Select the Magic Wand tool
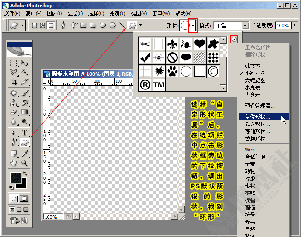The height and width of the screenshot is (237, 301). tap(25, 72)
